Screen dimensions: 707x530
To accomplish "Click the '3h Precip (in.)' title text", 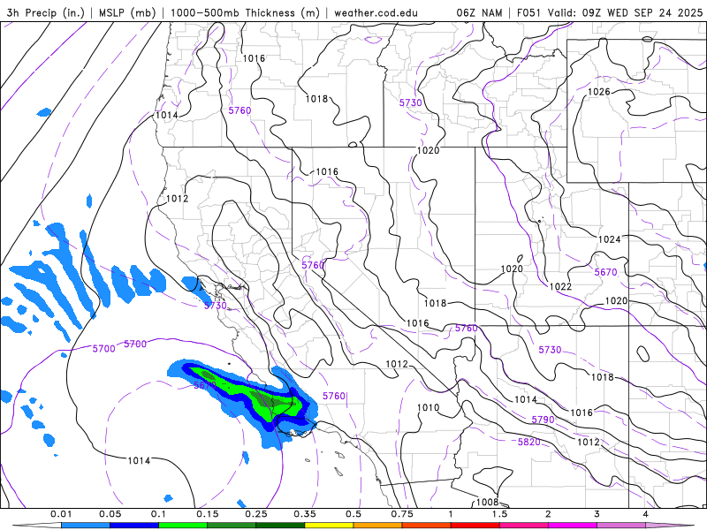I will click(46, 12).
